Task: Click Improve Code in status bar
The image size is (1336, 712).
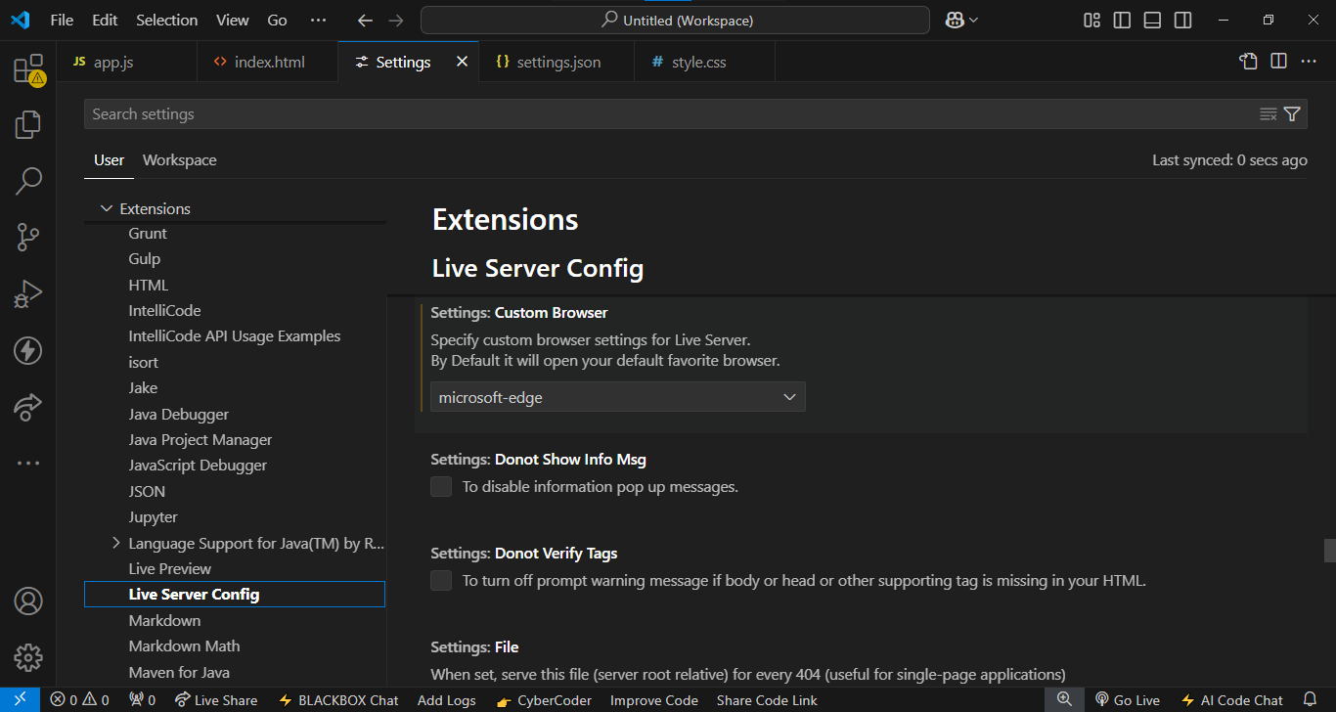Action: (654, 700)
